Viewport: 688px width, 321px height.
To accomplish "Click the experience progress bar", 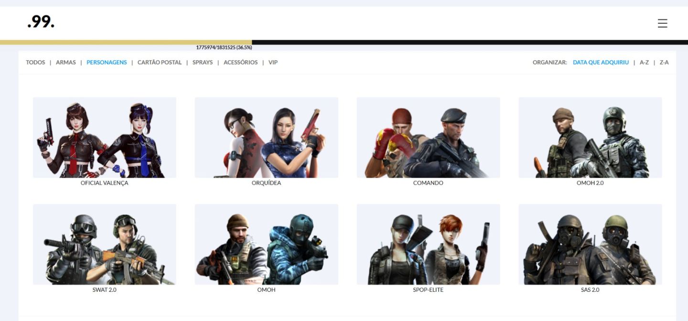I will tap(344, 43).
